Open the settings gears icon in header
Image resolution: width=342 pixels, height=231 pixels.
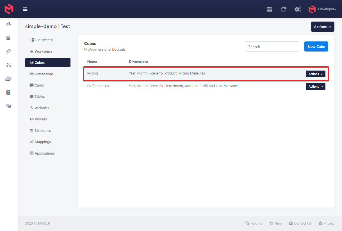pos(298,9)
